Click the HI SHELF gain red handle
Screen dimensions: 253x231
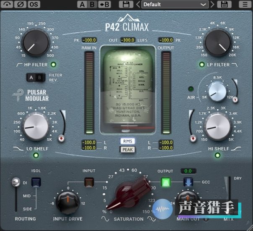pyautogui.click(x=193, y=139)
